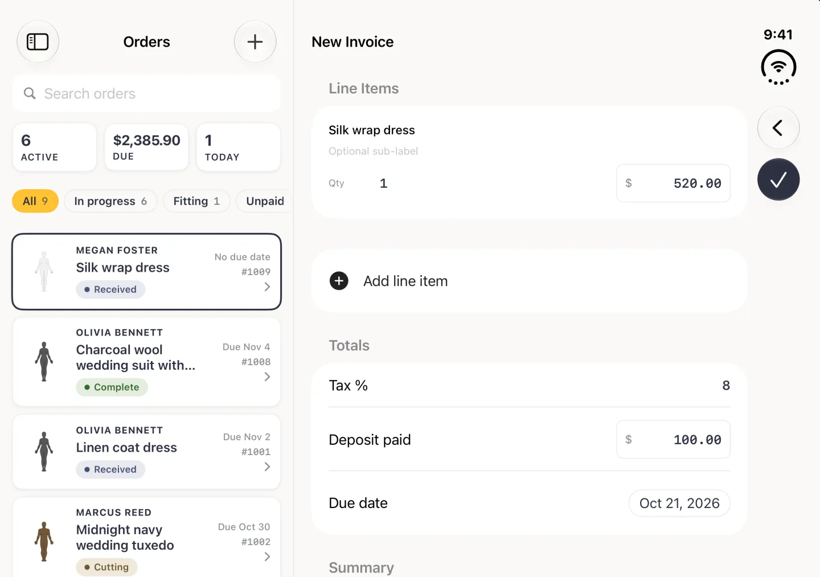The height and width of the screenshot is (577, 820).
Task: Toggle the sidebar panel icon
Action: [38, 42]
